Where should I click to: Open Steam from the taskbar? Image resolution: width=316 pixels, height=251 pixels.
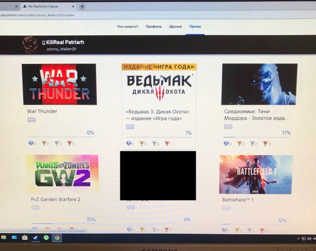click(36, 238)
